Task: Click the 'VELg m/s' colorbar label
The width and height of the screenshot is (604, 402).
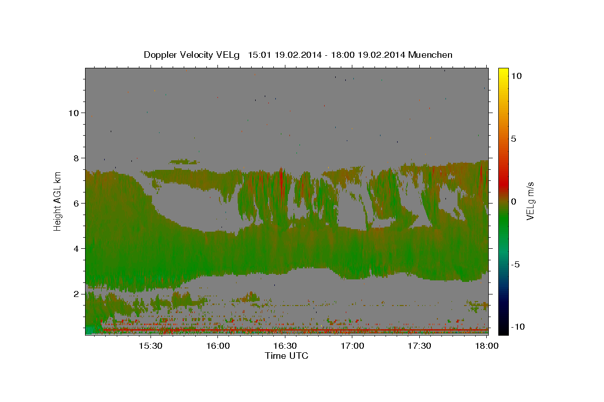Action: pos(530,201)
